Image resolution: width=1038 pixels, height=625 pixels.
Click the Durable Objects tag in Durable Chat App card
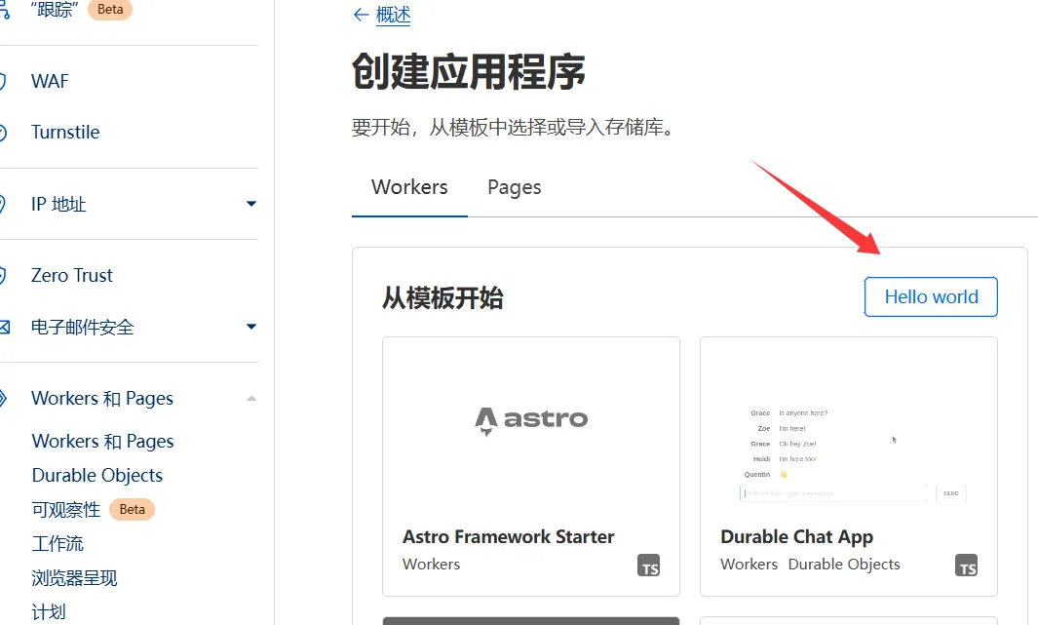click(x=844, y=565)
